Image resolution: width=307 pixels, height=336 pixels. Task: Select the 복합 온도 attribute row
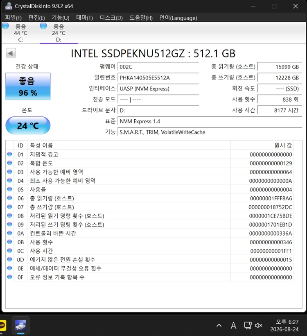click(150, 163)
